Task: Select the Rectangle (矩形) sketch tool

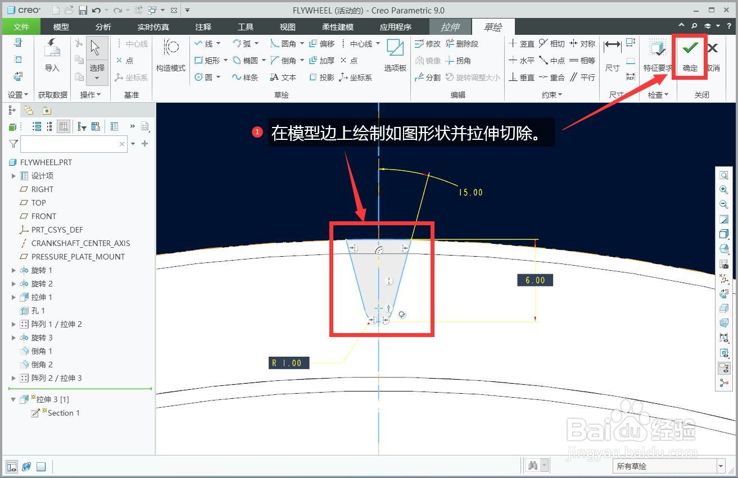Action: coord(207,61)
